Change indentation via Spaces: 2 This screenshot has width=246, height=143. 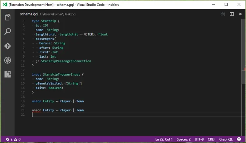point(184,139)
